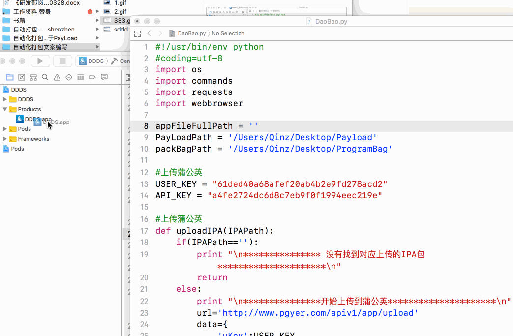
Task: Choose the Generic device hammer destination
Action: pos(120,61)
